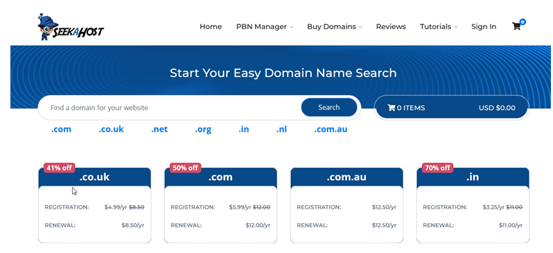The image size is (553, 253).
Task: Click the struck-through $12.00 price on .com card
Action: [262, 207]
